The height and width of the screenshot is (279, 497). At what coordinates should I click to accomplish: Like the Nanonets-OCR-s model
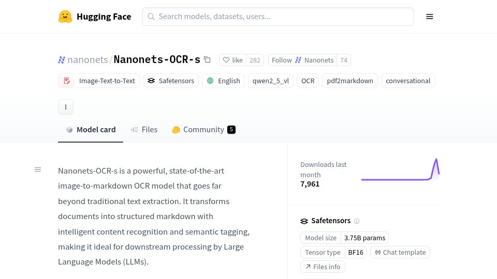coord(232,60)
